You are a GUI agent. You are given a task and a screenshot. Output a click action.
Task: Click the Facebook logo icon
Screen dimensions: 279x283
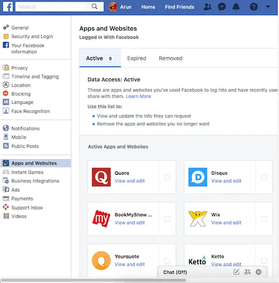[8, 7]
